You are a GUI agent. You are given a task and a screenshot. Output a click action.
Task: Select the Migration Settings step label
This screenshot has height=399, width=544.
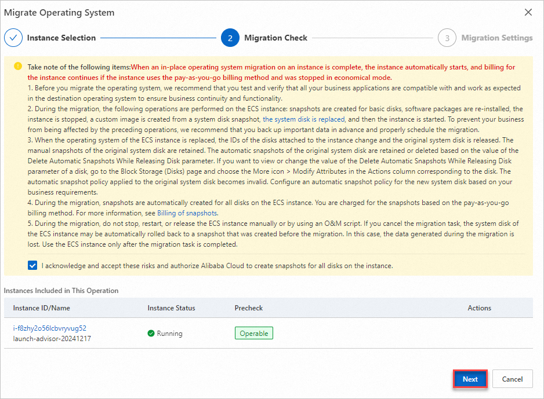point(497,38)
